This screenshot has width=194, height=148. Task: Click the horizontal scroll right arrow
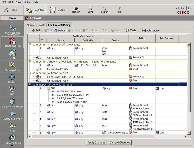(x=185, y=136)
